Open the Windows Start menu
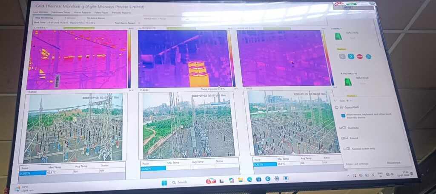This screenshot has height=194, width=436. coord(164,183)
